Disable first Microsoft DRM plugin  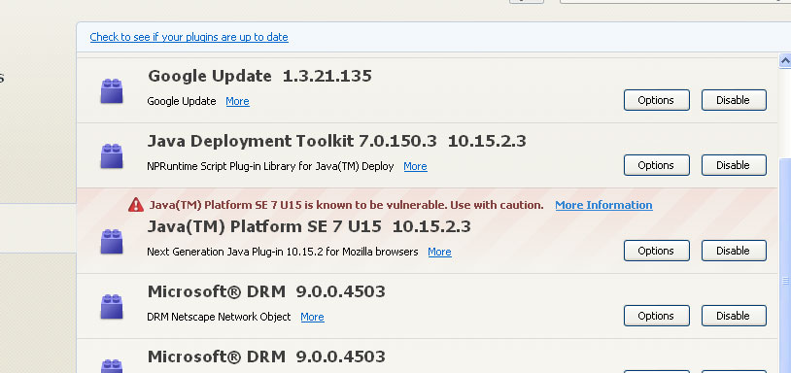point(734,316)
